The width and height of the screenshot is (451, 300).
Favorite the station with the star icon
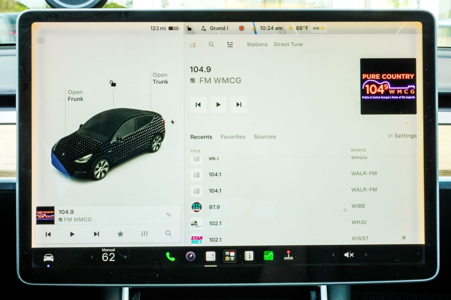click(x=120, y=234)
